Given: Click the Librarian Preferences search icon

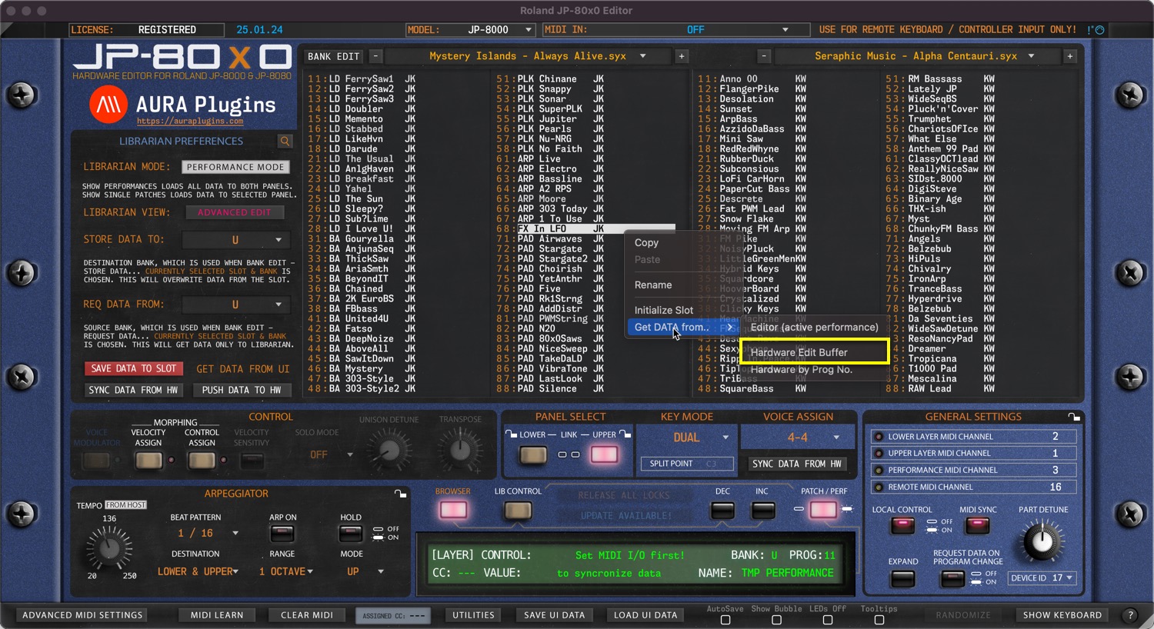Looking at the screenshot, I should point(285,141).
